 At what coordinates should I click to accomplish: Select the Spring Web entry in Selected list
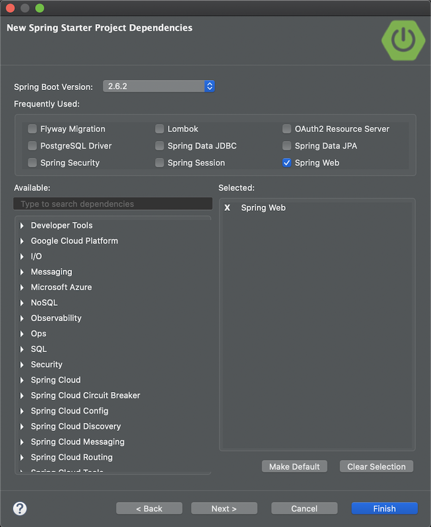pyautogui.click(x=263, y=208)
